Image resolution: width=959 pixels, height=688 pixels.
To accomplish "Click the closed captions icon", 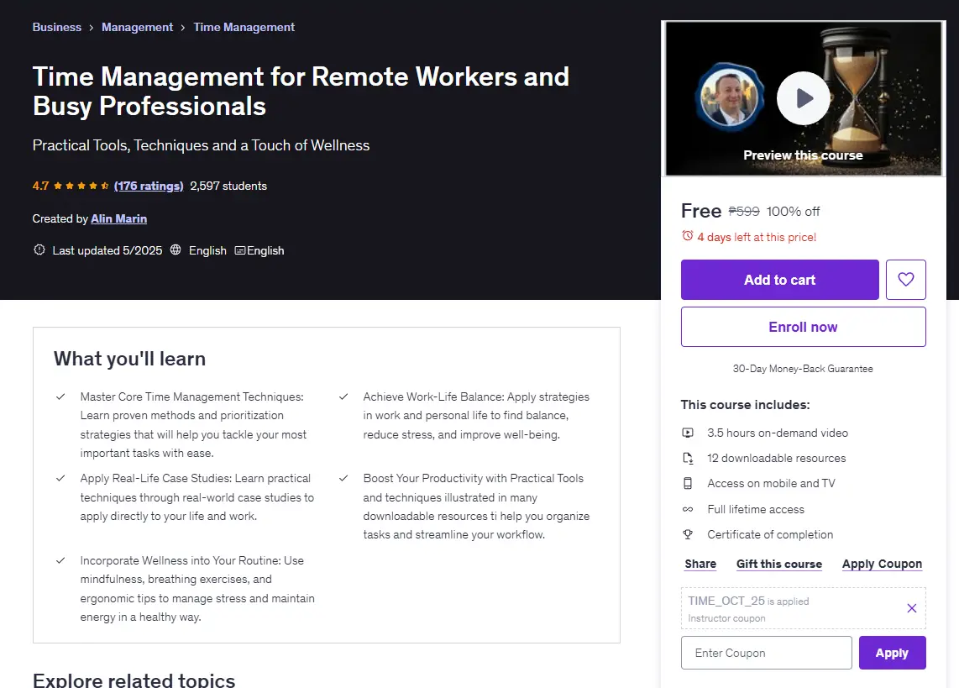I will pos(240,250).
